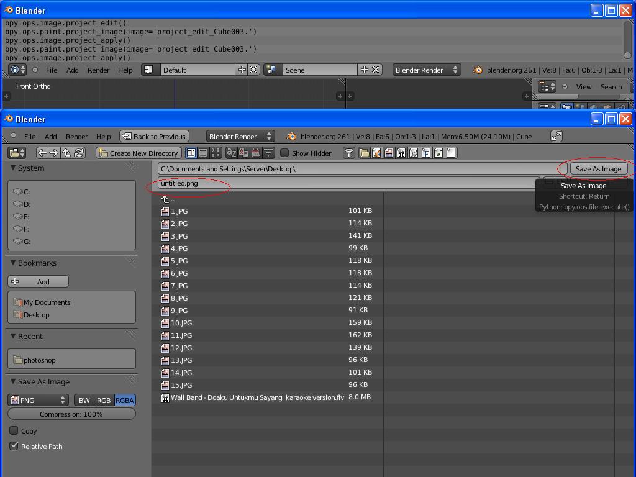The image size is (636, 477).
Task: Sort files alphabetically
Action: (232, 153)
